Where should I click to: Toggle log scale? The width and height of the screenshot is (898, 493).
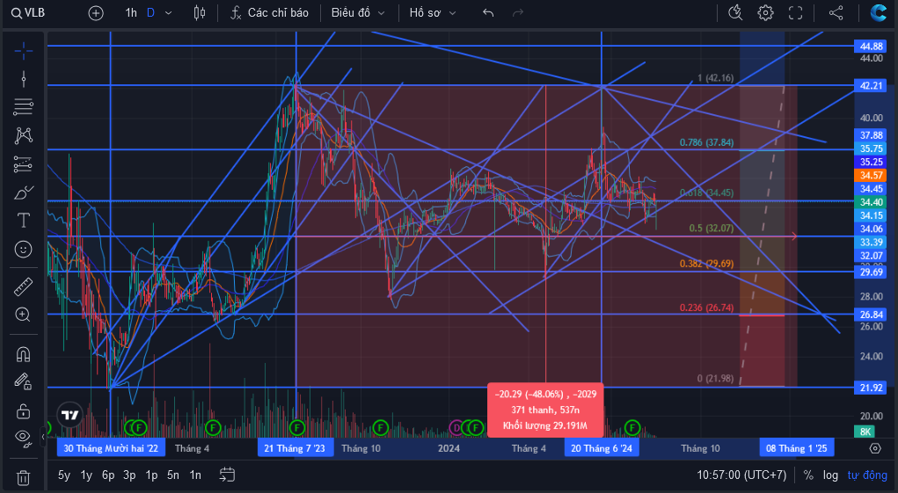[x=830, y=475]
